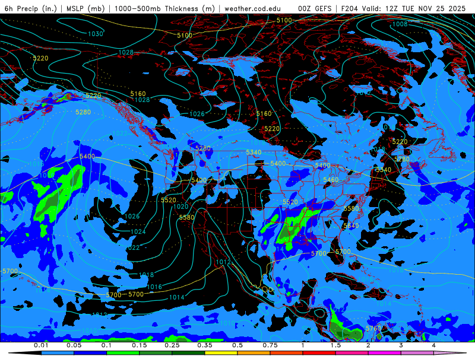Click the '00Z GEFS' model run label
The image size is (475, 356).
coord(315,8)
